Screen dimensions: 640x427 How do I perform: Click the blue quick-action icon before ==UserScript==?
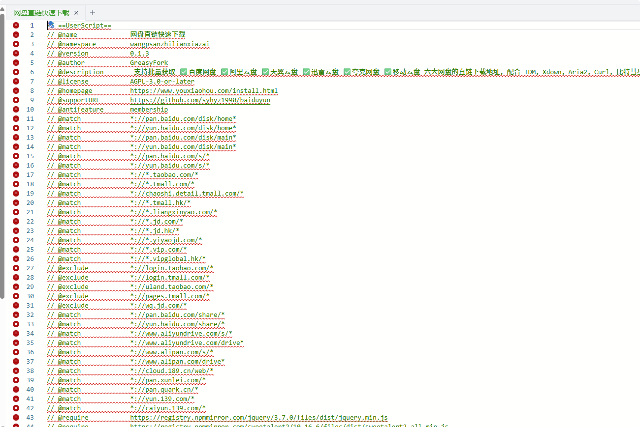[51, 25]
